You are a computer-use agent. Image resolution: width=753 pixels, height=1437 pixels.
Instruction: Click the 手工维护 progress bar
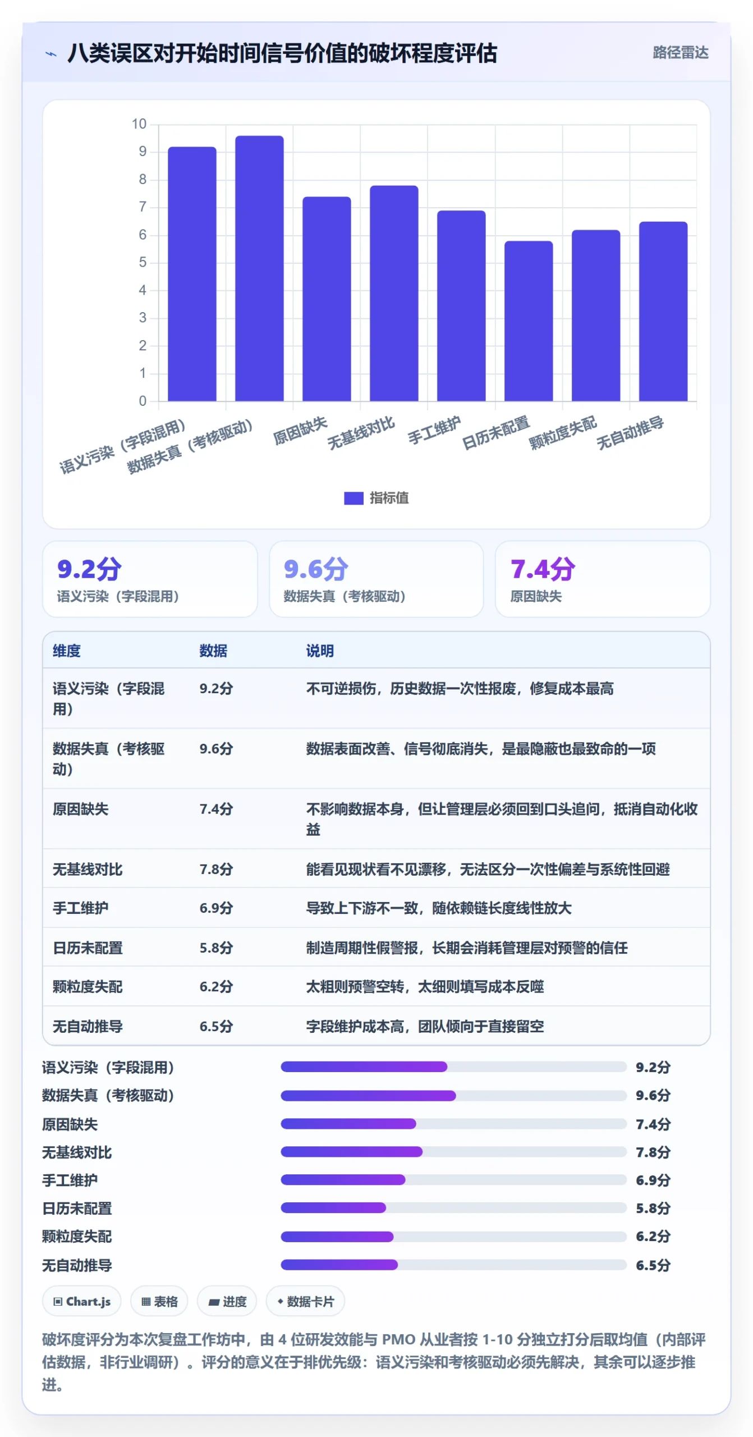click(453, 1180)
